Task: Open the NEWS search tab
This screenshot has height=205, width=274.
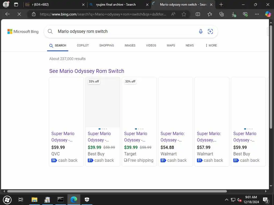Action: [x=190, y=45]
